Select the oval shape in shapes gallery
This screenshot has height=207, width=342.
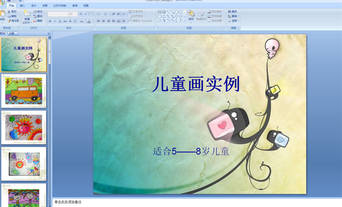pos(181,12)
